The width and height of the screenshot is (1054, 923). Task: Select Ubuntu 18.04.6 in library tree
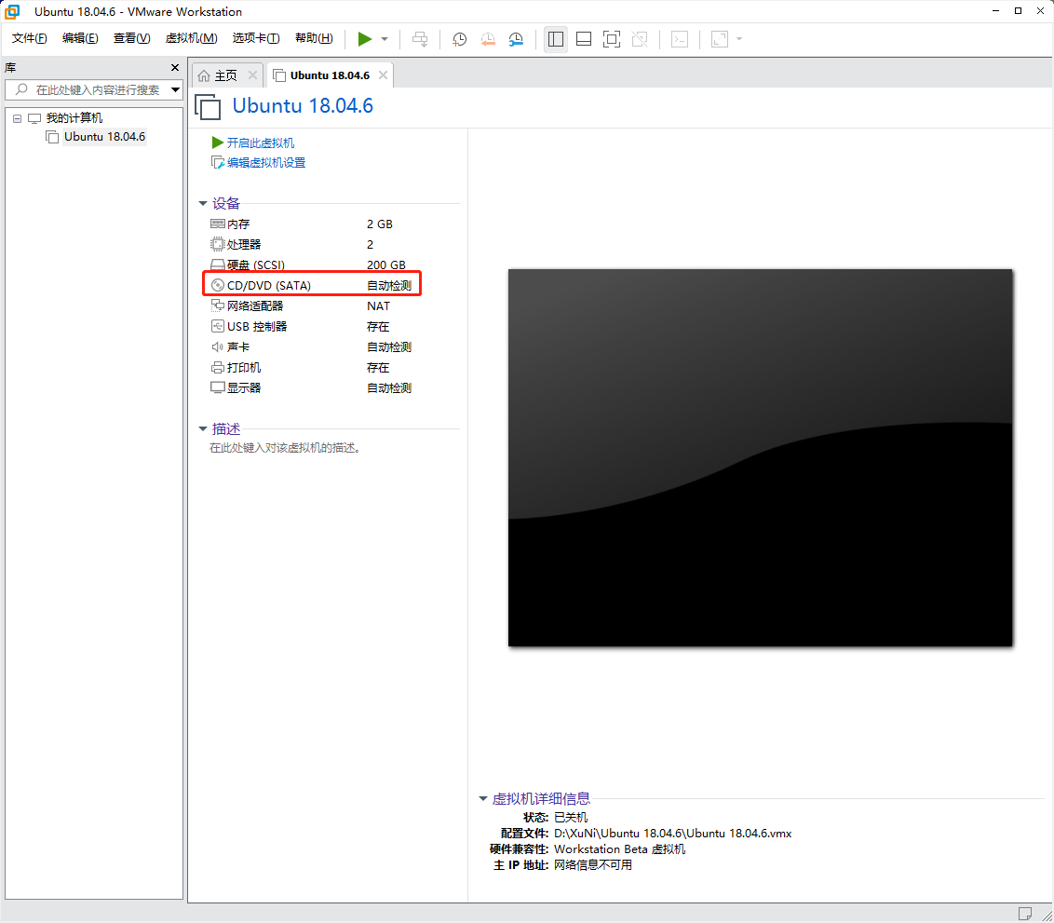click(x=104, y=137)
